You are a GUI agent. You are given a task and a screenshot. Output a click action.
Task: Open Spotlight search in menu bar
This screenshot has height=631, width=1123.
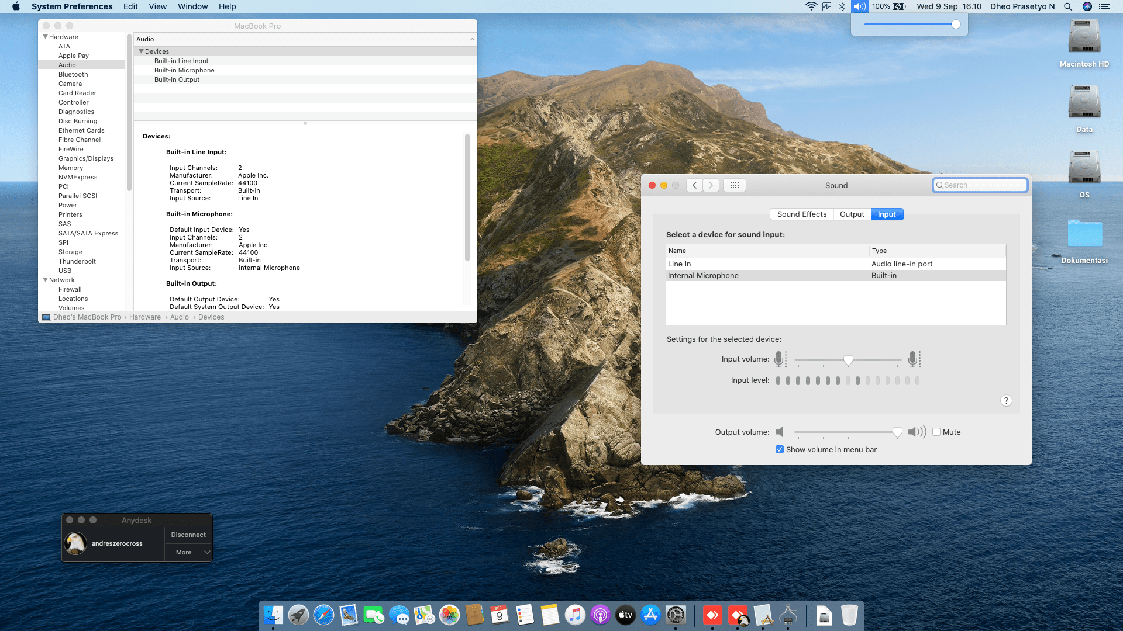[1068, 6]
